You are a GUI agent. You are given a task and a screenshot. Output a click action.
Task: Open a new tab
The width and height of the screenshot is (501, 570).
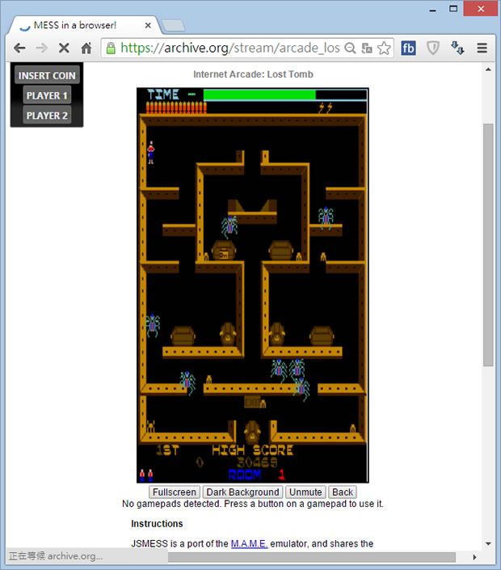[x=173, y=26]
